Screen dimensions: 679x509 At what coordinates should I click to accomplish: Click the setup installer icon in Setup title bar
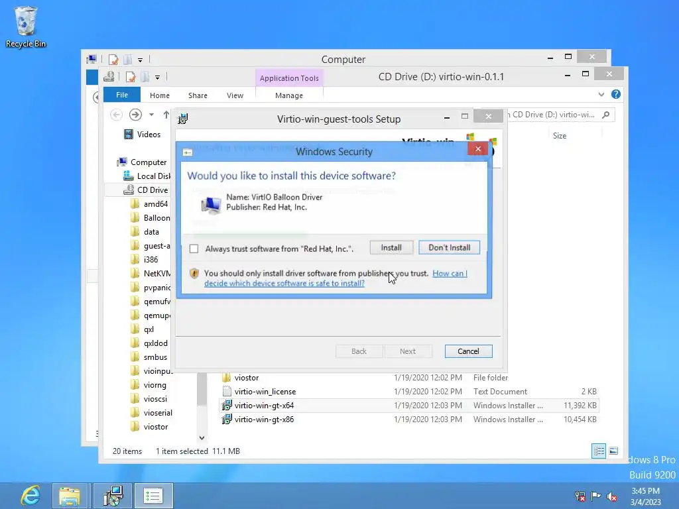coord(183,119)
